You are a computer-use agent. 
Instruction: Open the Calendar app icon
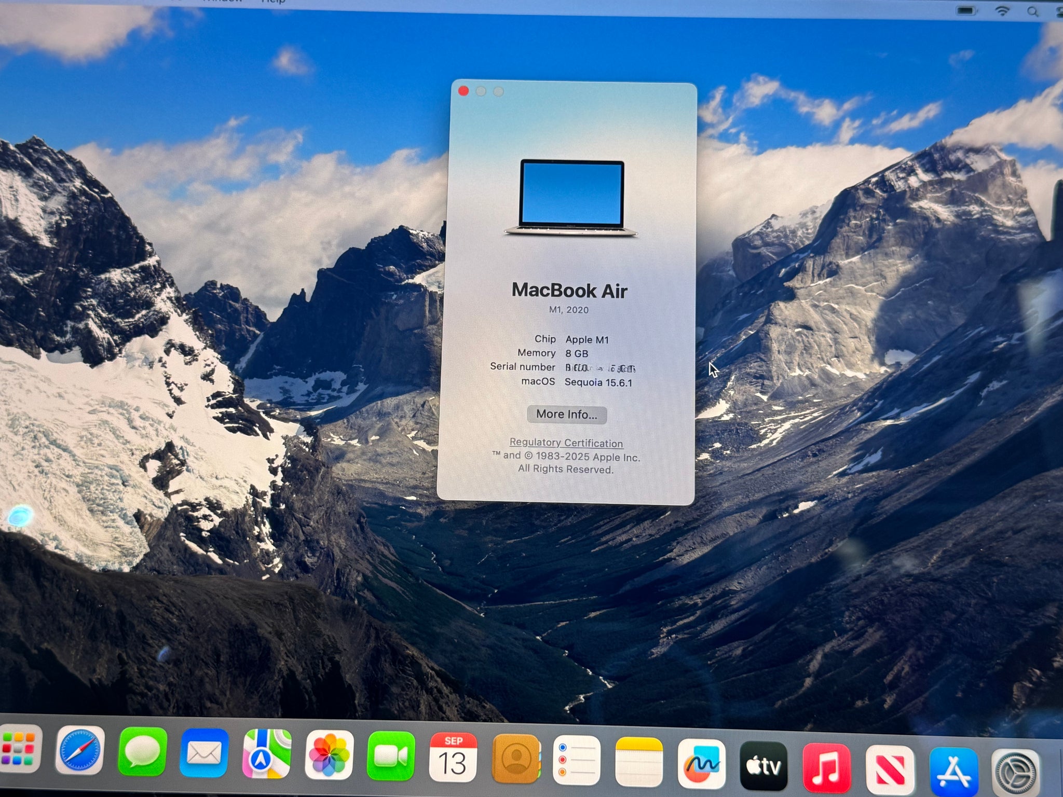pyautogui.click(x=453, y=758)
